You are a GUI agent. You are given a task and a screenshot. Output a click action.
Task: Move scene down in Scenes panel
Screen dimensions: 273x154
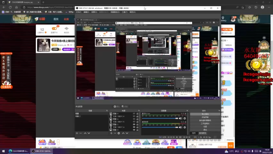tap(89, 133)
